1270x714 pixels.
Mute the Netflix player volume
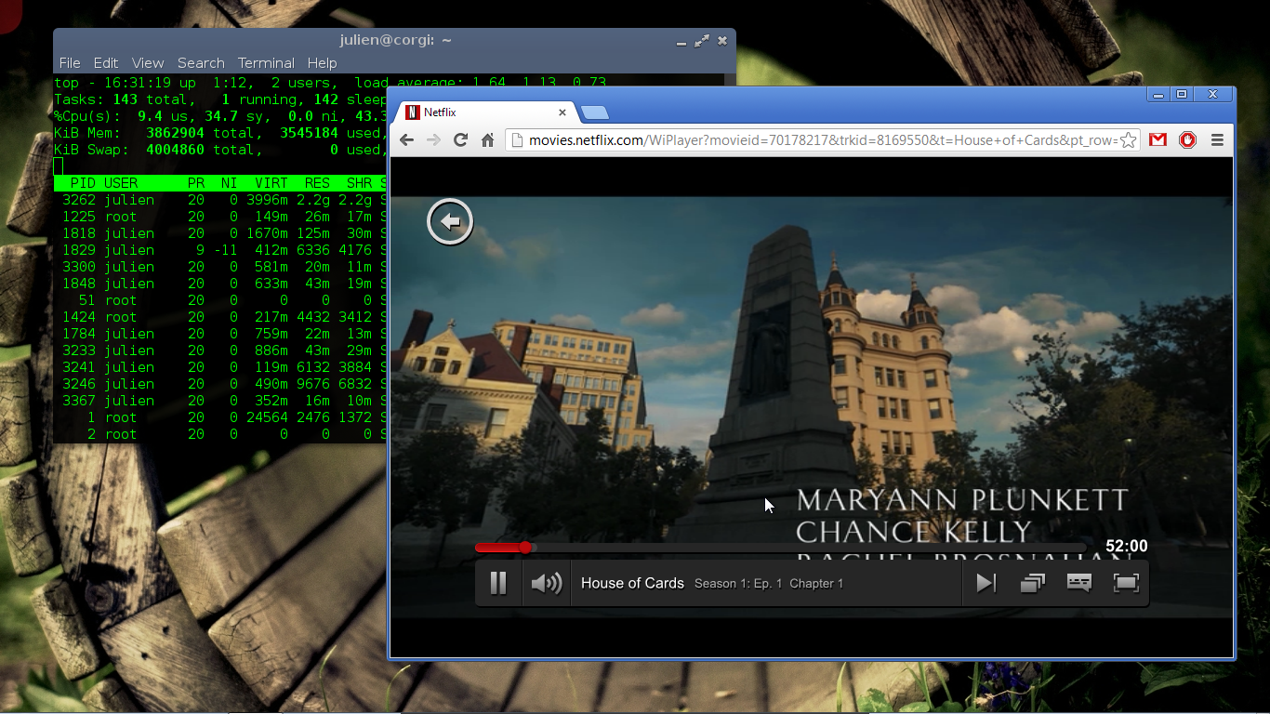click(546, 583)
